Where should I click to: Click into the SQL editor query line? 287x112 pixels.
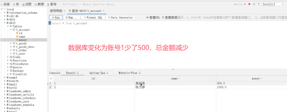click(x=71, y=23)
